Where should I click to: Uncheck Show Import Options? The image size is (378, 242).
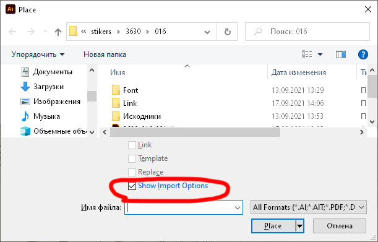coord(132,186)
